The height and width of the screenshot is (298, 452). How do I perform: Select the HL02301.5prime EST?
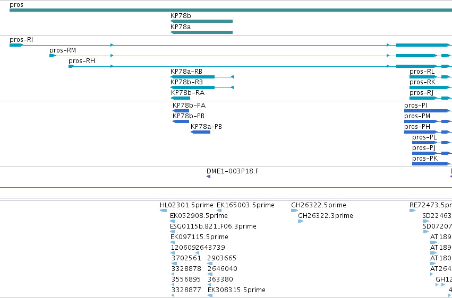pyautogui.click(x=163, y=211)
